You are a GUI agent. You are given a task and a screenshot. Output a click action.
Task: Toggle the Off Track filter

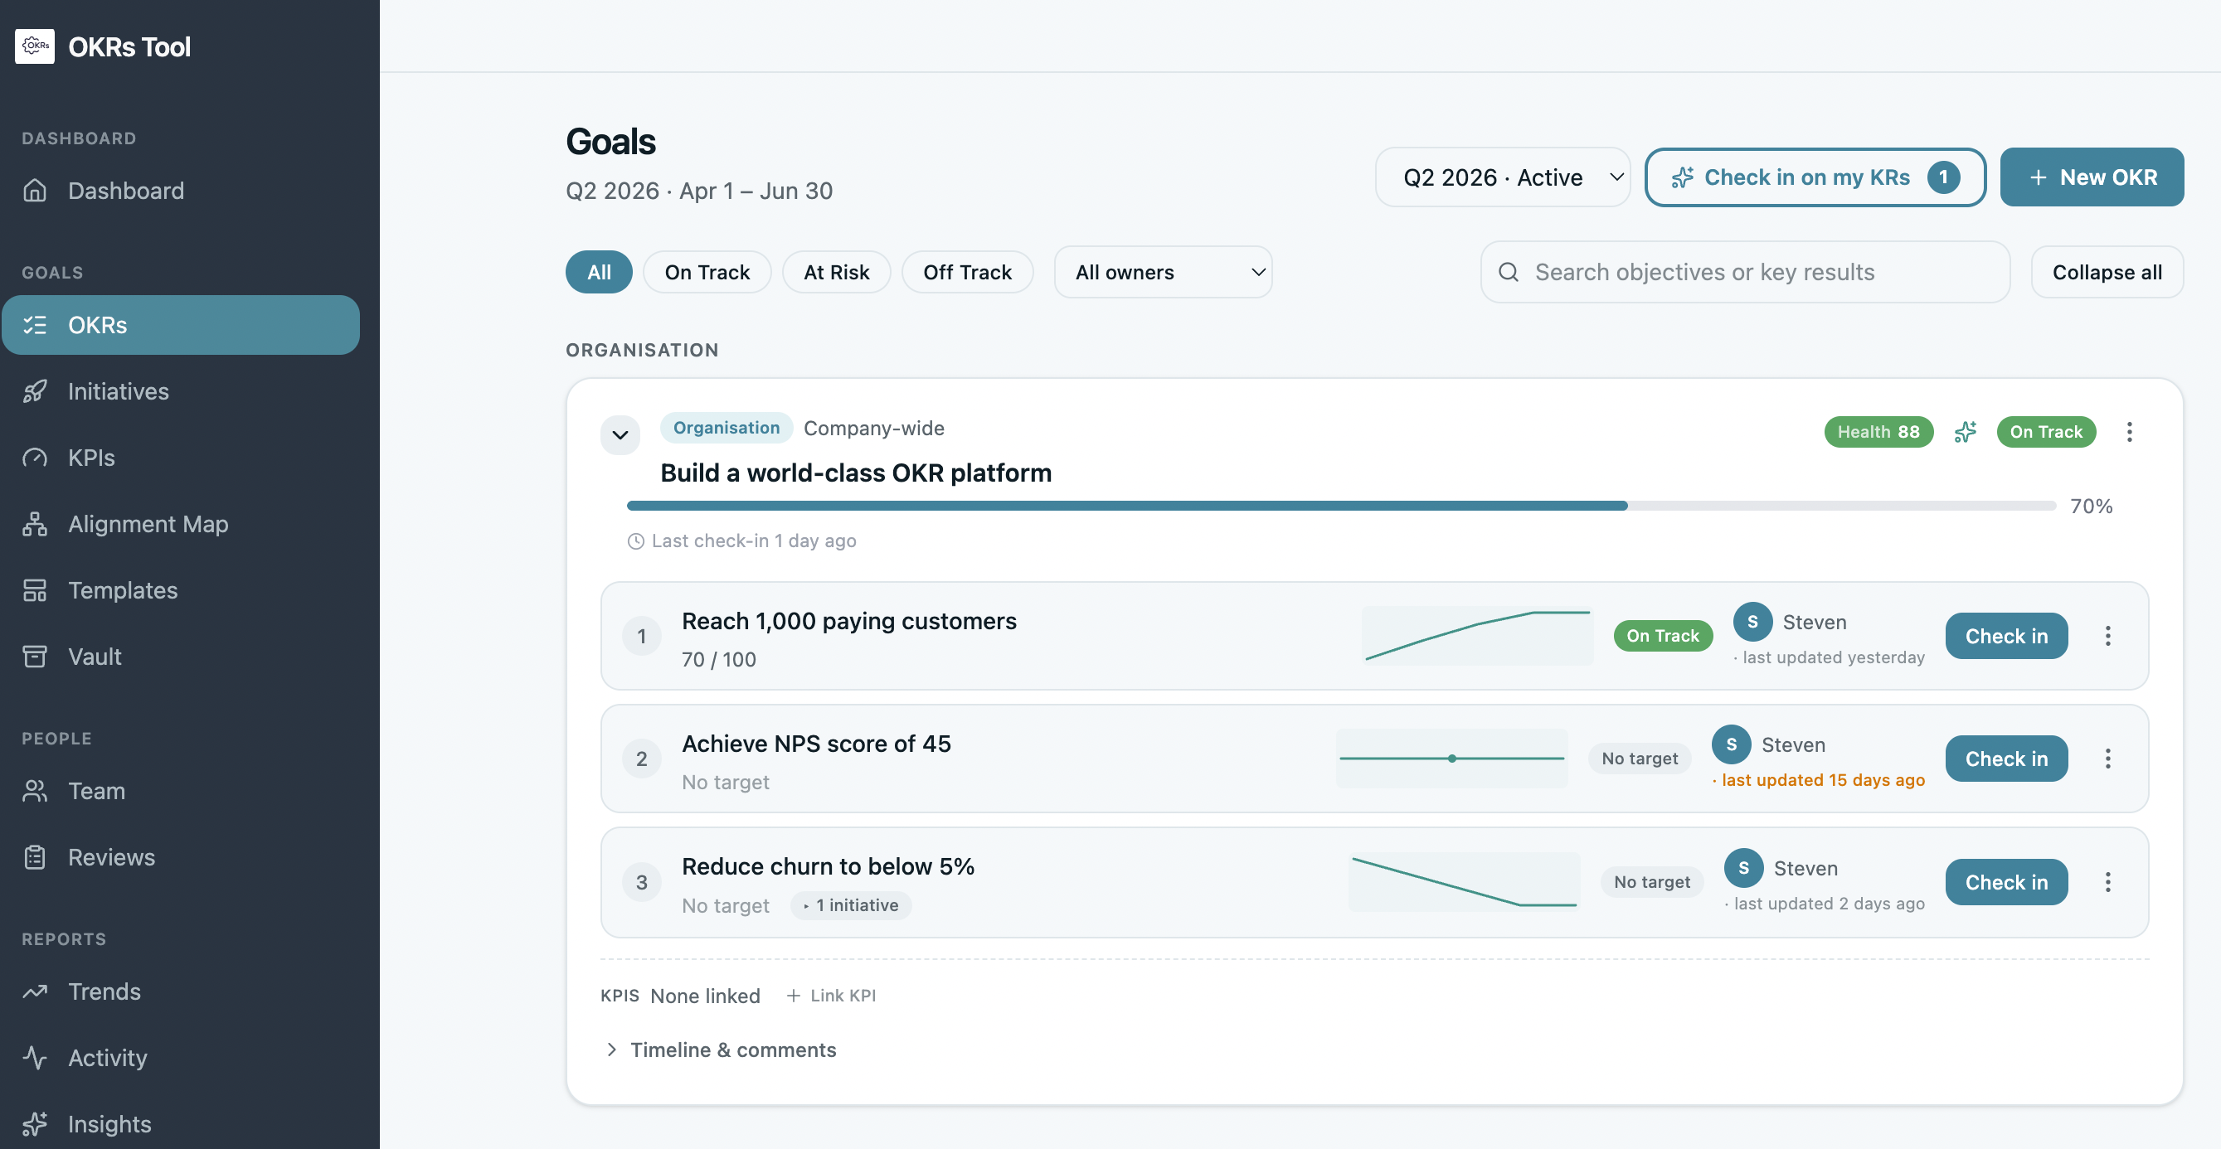click(x=967, y=272)
